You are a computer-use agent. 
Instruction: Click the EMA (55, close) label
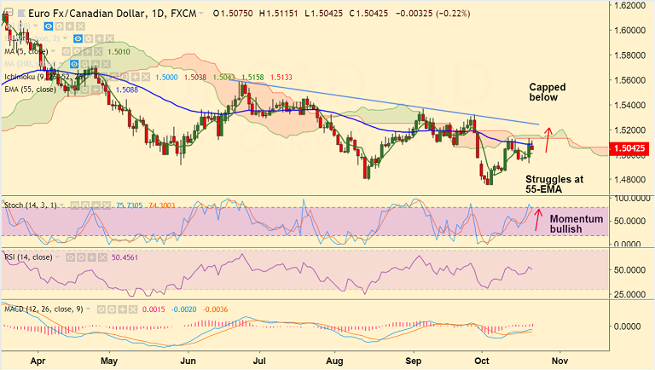[x=30, y=90]
